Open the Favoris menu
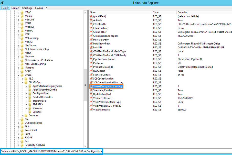 coord(39,8)
